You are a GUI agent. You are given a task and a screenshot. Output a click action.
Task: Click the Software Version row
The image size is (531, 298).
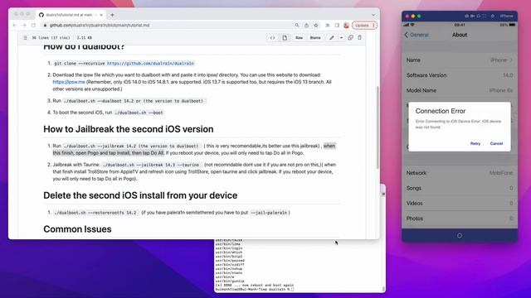point(460,75)
